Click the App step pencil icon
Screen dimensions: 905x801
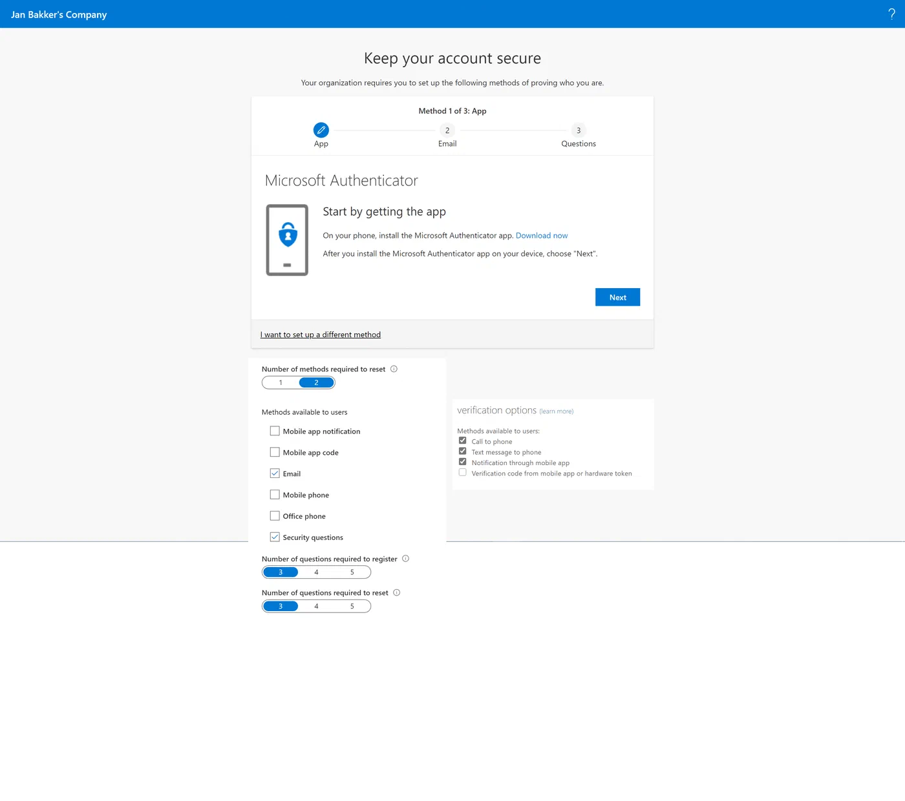(x=321, y=130)
